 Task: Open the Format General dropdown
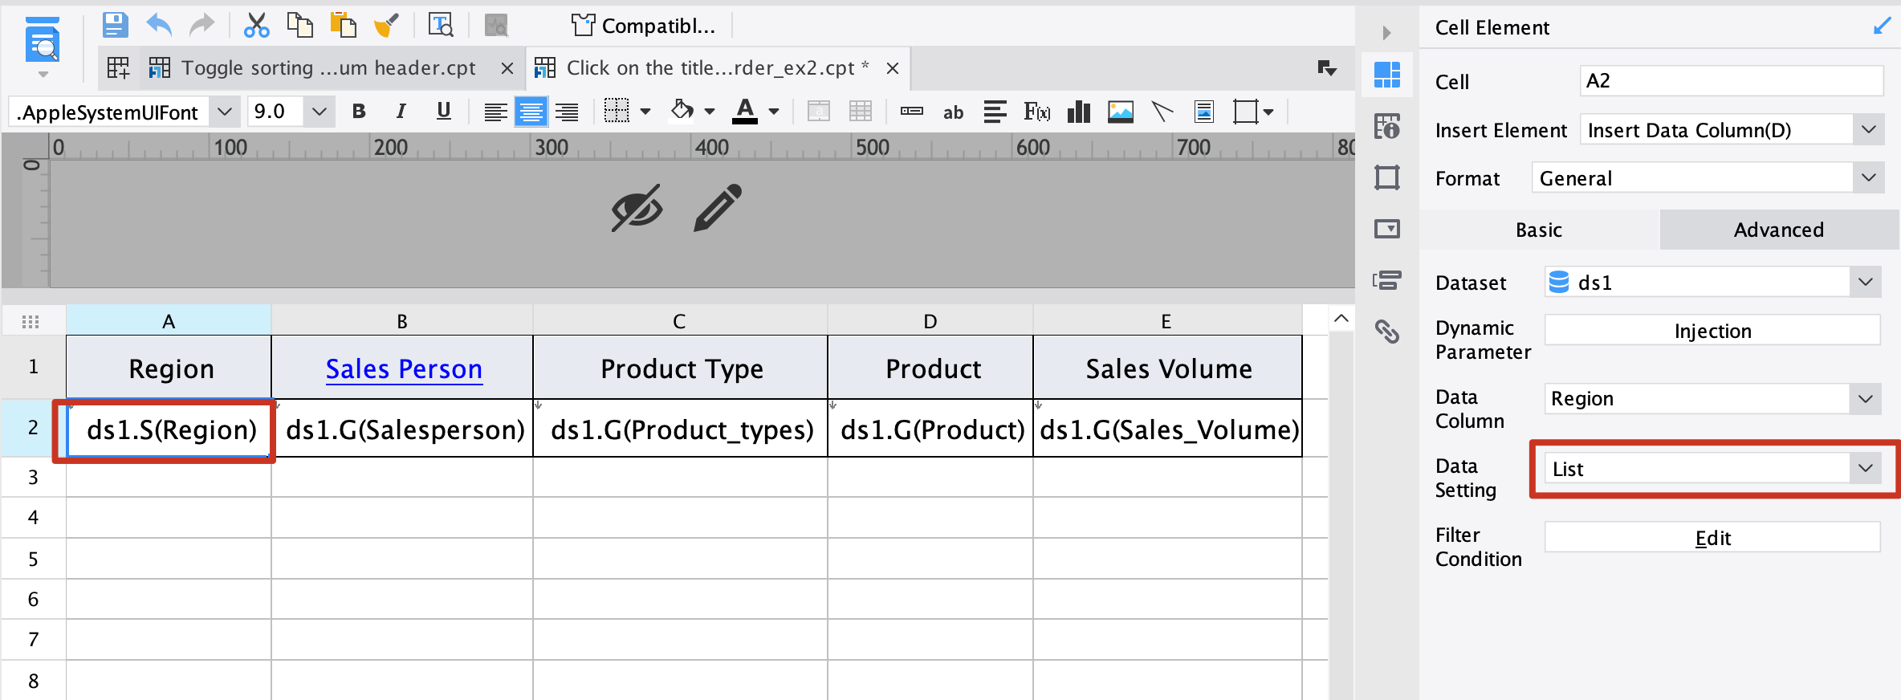tap(1868, 177)
